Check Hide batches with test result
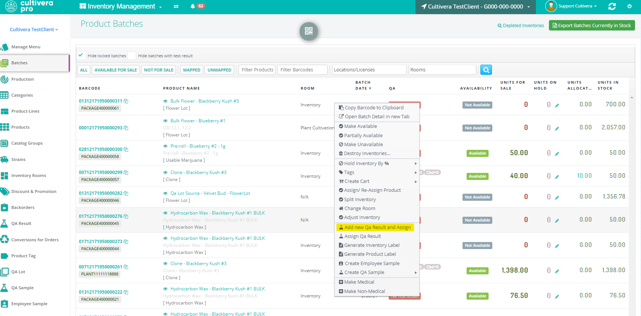 pyautogui.click(x=132, y=55)
